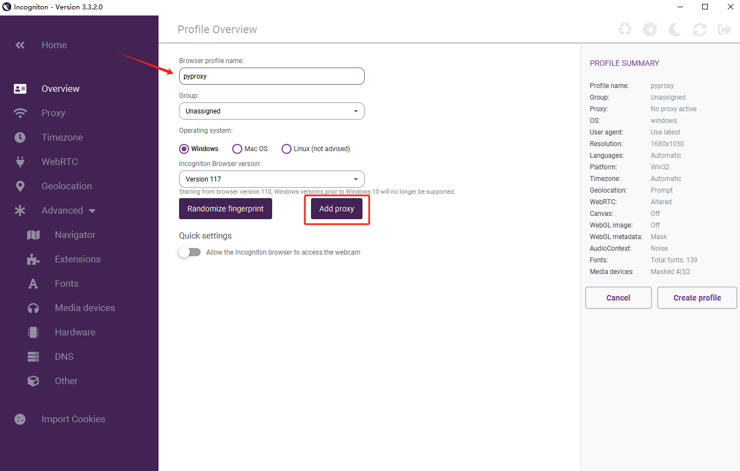Click the Cancel button
The width and height of the screenshot is (740, 471).
[619, 298]
